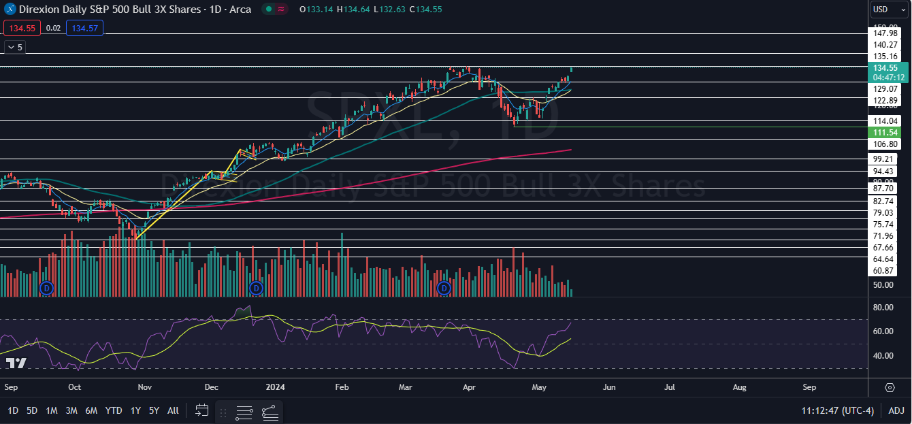The height and width of the screenshot is (424, 912).
Task: Click the green 111.54 price line label
Action: point(885,131)
